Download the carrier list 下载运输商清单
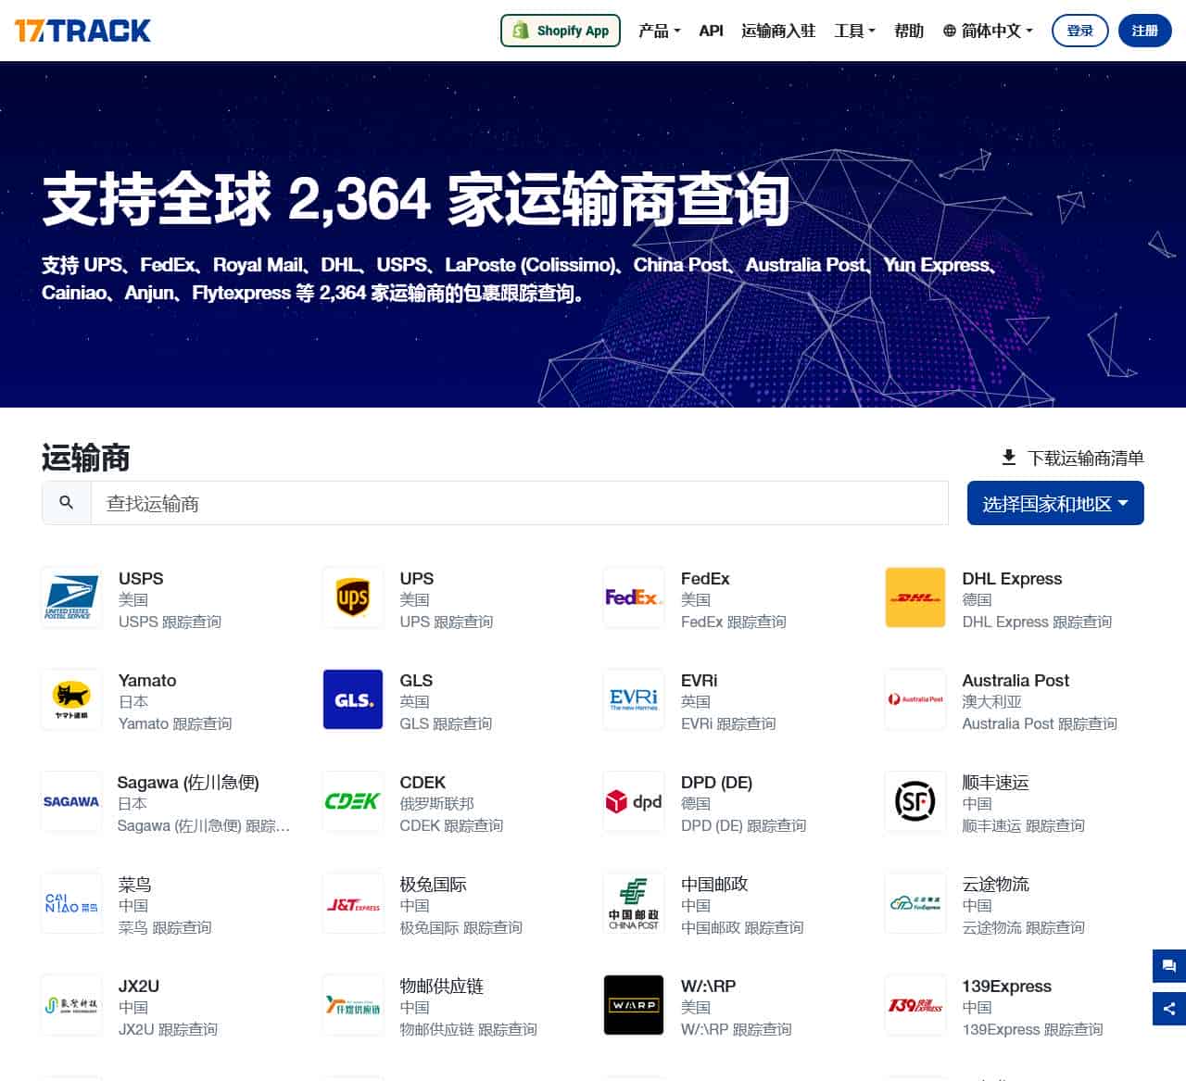Screen dimensions: 1186x1081 click(x=1073, y=458)
